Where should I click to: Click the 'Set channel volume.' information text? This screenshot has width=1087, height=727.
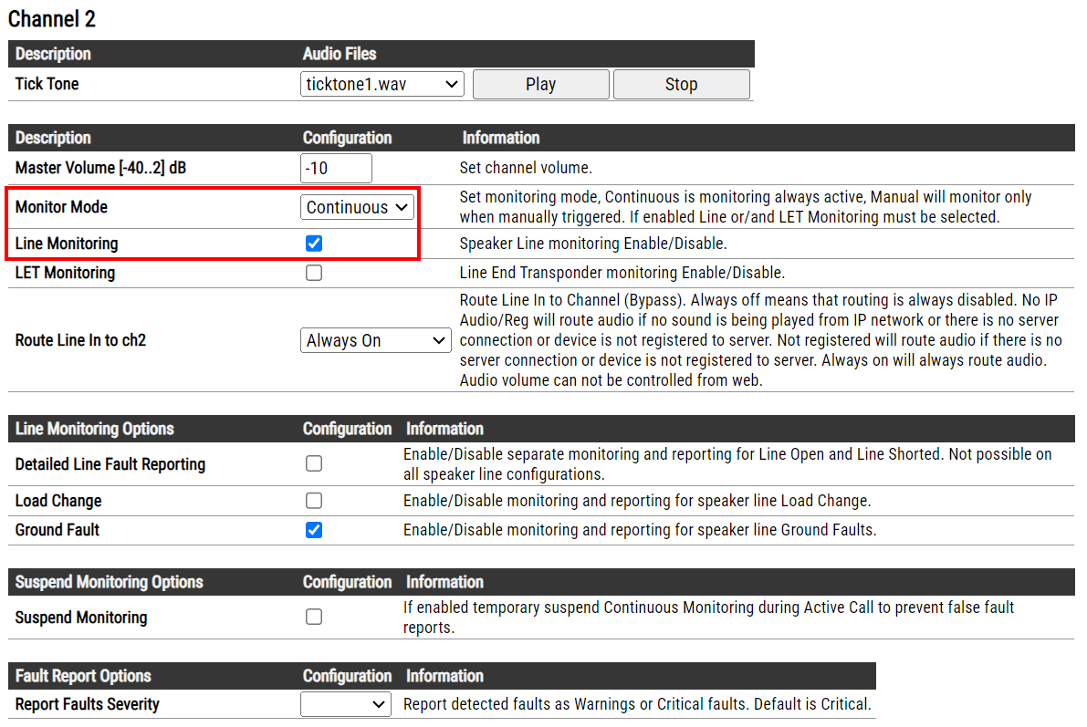[526, 168]
